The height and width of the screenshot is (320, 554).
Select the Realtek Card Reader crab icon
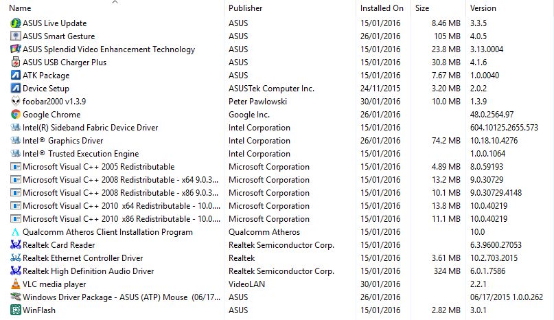click(x=16, y=244)
